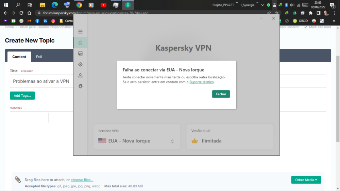Open the Kaspersky VPN hamburger menu
The image size is (340, 191).
[81, 32]
